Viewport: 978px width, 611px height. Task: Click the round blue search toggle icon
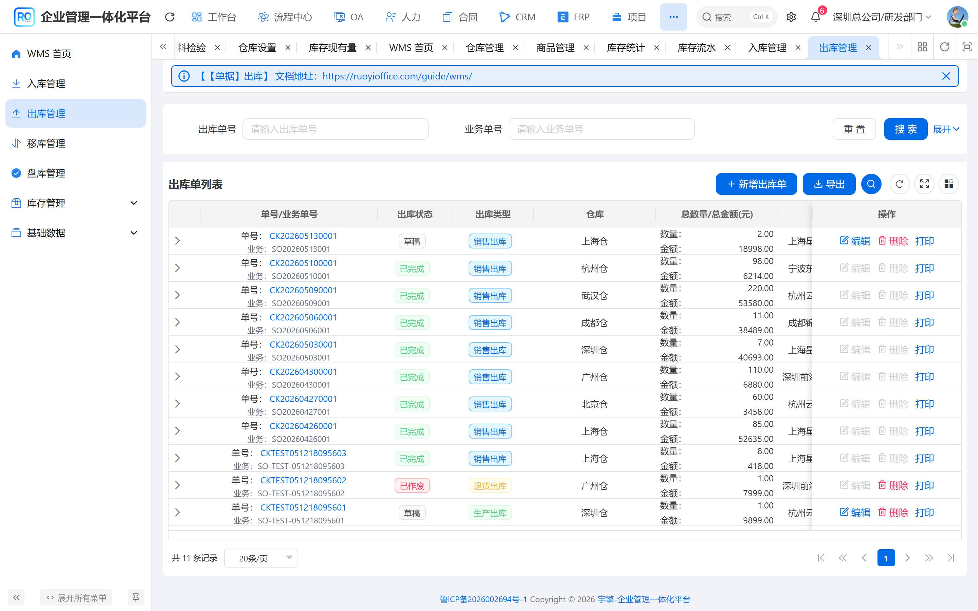[871, 184]
